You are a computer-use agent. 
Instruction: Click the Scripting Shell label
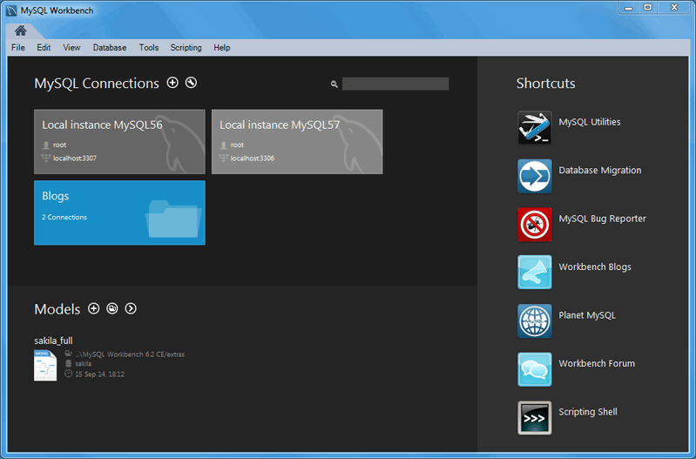pyautogui.click(x=588, y=412)
